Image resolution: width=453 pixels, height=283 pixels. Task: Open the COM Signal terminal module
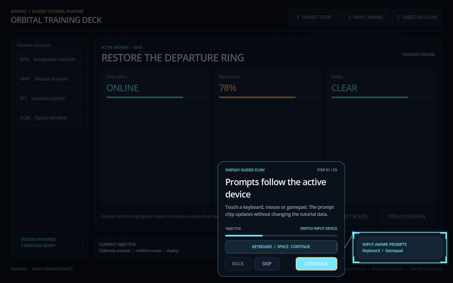[x=50, y=118]
